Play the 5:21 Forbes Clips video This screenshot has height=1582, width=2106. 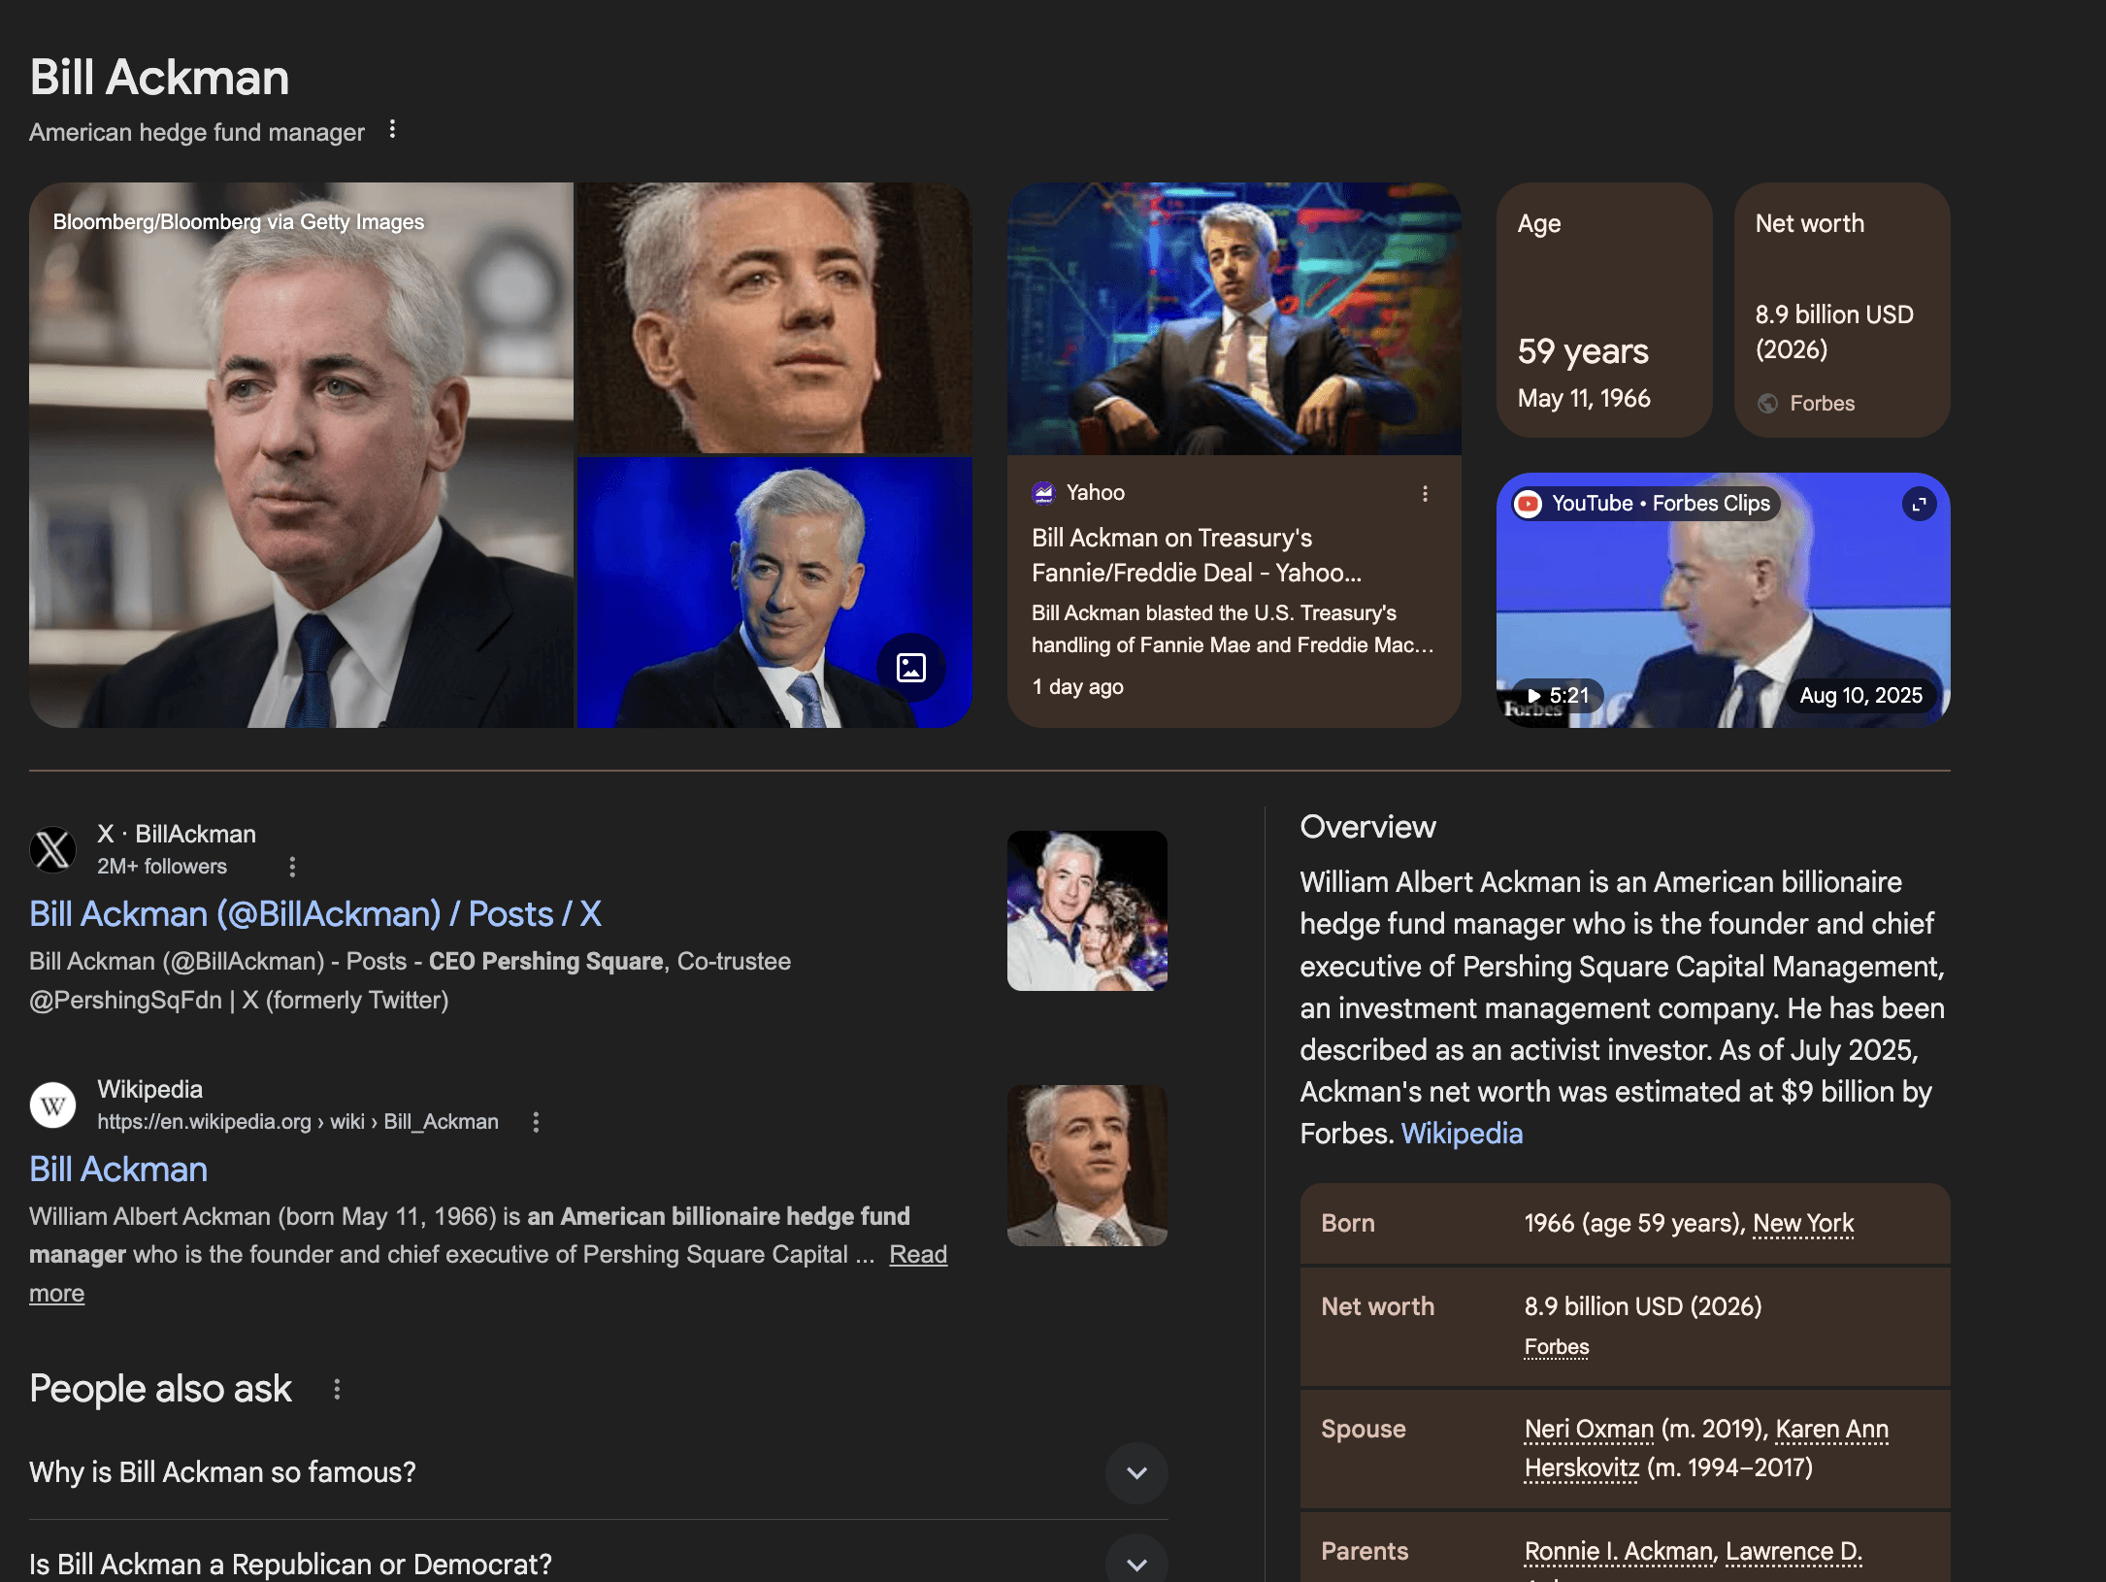(x=1556, y=696)
